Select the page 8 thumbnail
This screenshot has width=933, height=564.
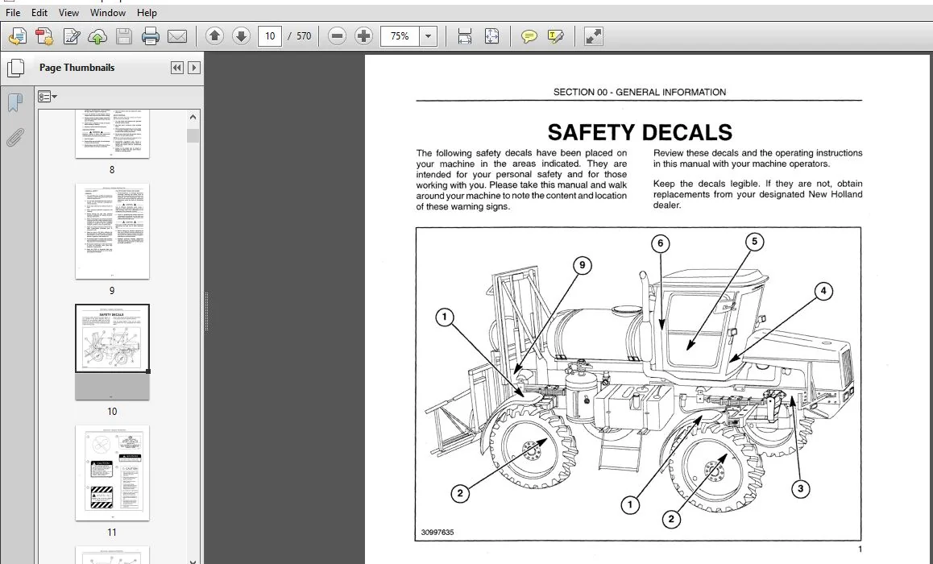[x=112, y=134]
